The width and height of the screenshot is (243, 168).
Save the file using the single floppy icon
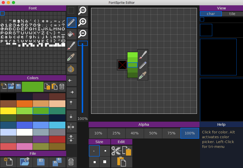[x=41, y=162]
